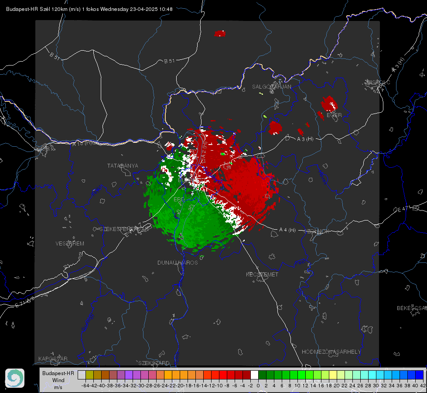The image size is (427, 393).
Task: Pick the olive swatch above the -64 label
Action: pos(89,375)
